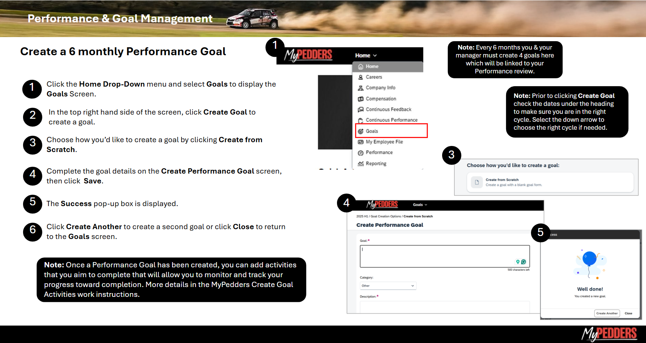The image size is (646, 343).
Task: Click Close in the success pop-up
Action: [628, 313]
